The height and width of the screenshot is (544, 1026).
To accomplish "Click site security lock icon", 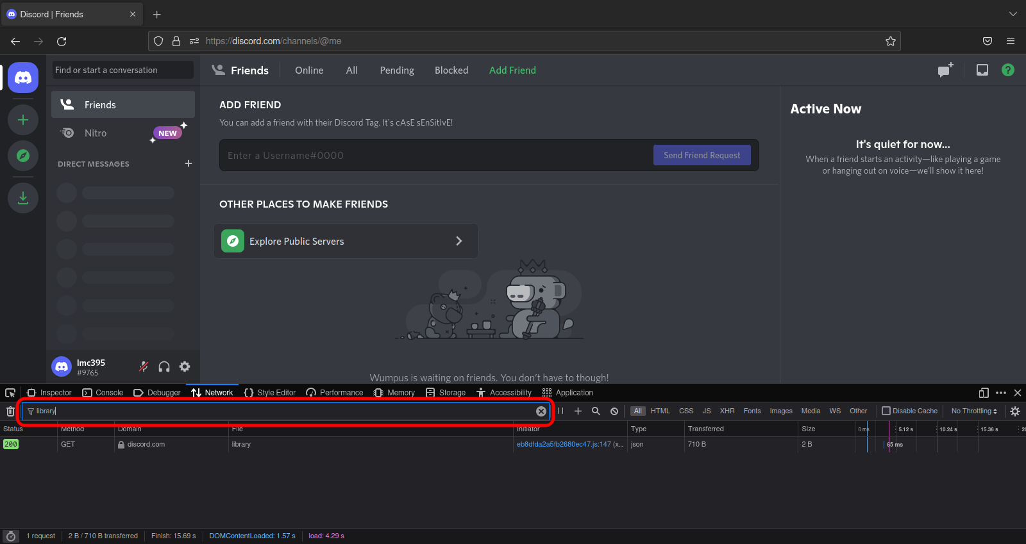I will pyautogui.click(x=176, y=41).
